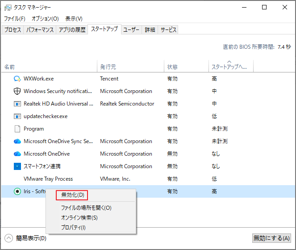Click 無効 status in Microsoft OneDrive row
This screenshot has width=296, height=250.
pos(172,154)
